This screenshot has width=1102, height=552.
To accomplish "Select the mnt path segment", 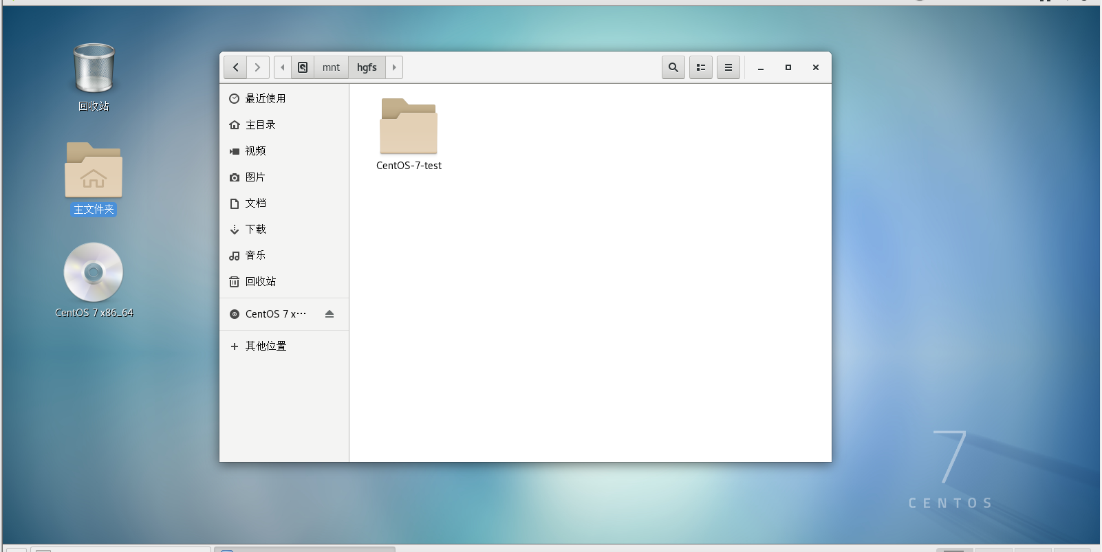I will pyautogui.click(x=331, y=67).
